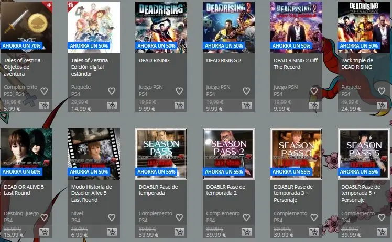Add Tales of Zestiria Edición digital estándar to wishlist
The width and height of the screenshot is (392, 242).
(112, 91)
